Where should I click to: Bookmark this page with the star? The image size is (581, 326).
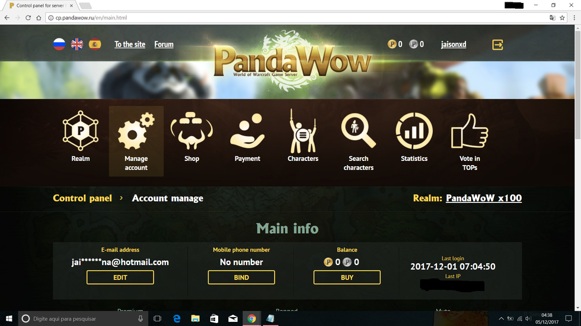[x=562, y=17]
